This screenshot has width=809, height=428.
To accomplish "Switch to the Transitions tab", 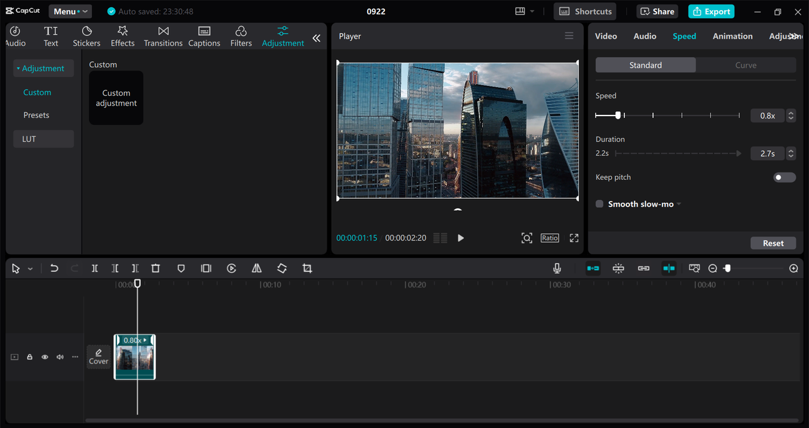I will pyautogui.click(x=163, y=37).
